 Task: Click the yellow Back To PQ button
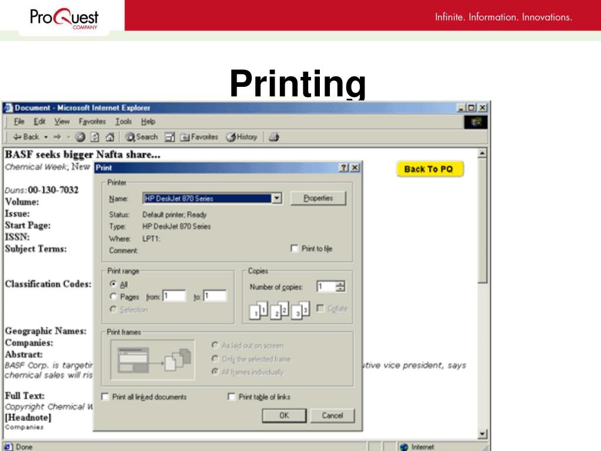point(429,169)
